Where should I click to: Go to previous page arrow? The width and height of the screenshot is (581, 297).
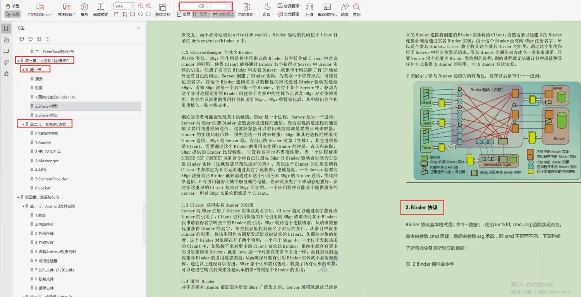[179, 6]
